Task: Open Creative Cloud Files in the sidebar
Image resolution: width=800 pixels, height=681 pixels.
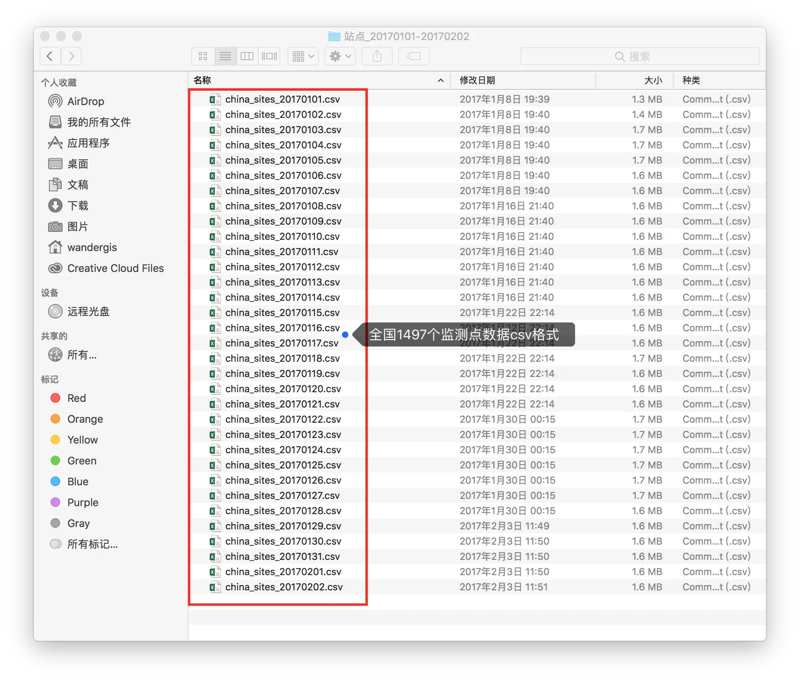Action: 115,268
